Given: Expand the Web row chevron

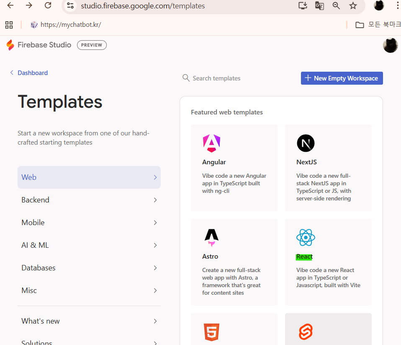Looking at the screenshot, I should [155, 177].
